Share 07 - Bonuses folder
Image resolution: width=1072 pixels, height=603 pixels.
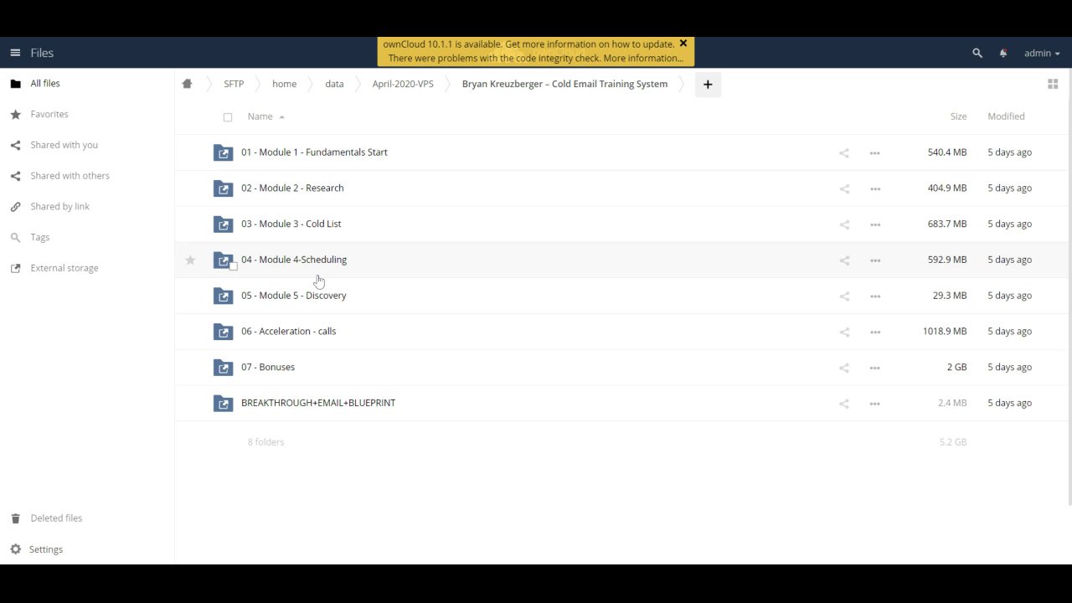(x=844, y=368)
